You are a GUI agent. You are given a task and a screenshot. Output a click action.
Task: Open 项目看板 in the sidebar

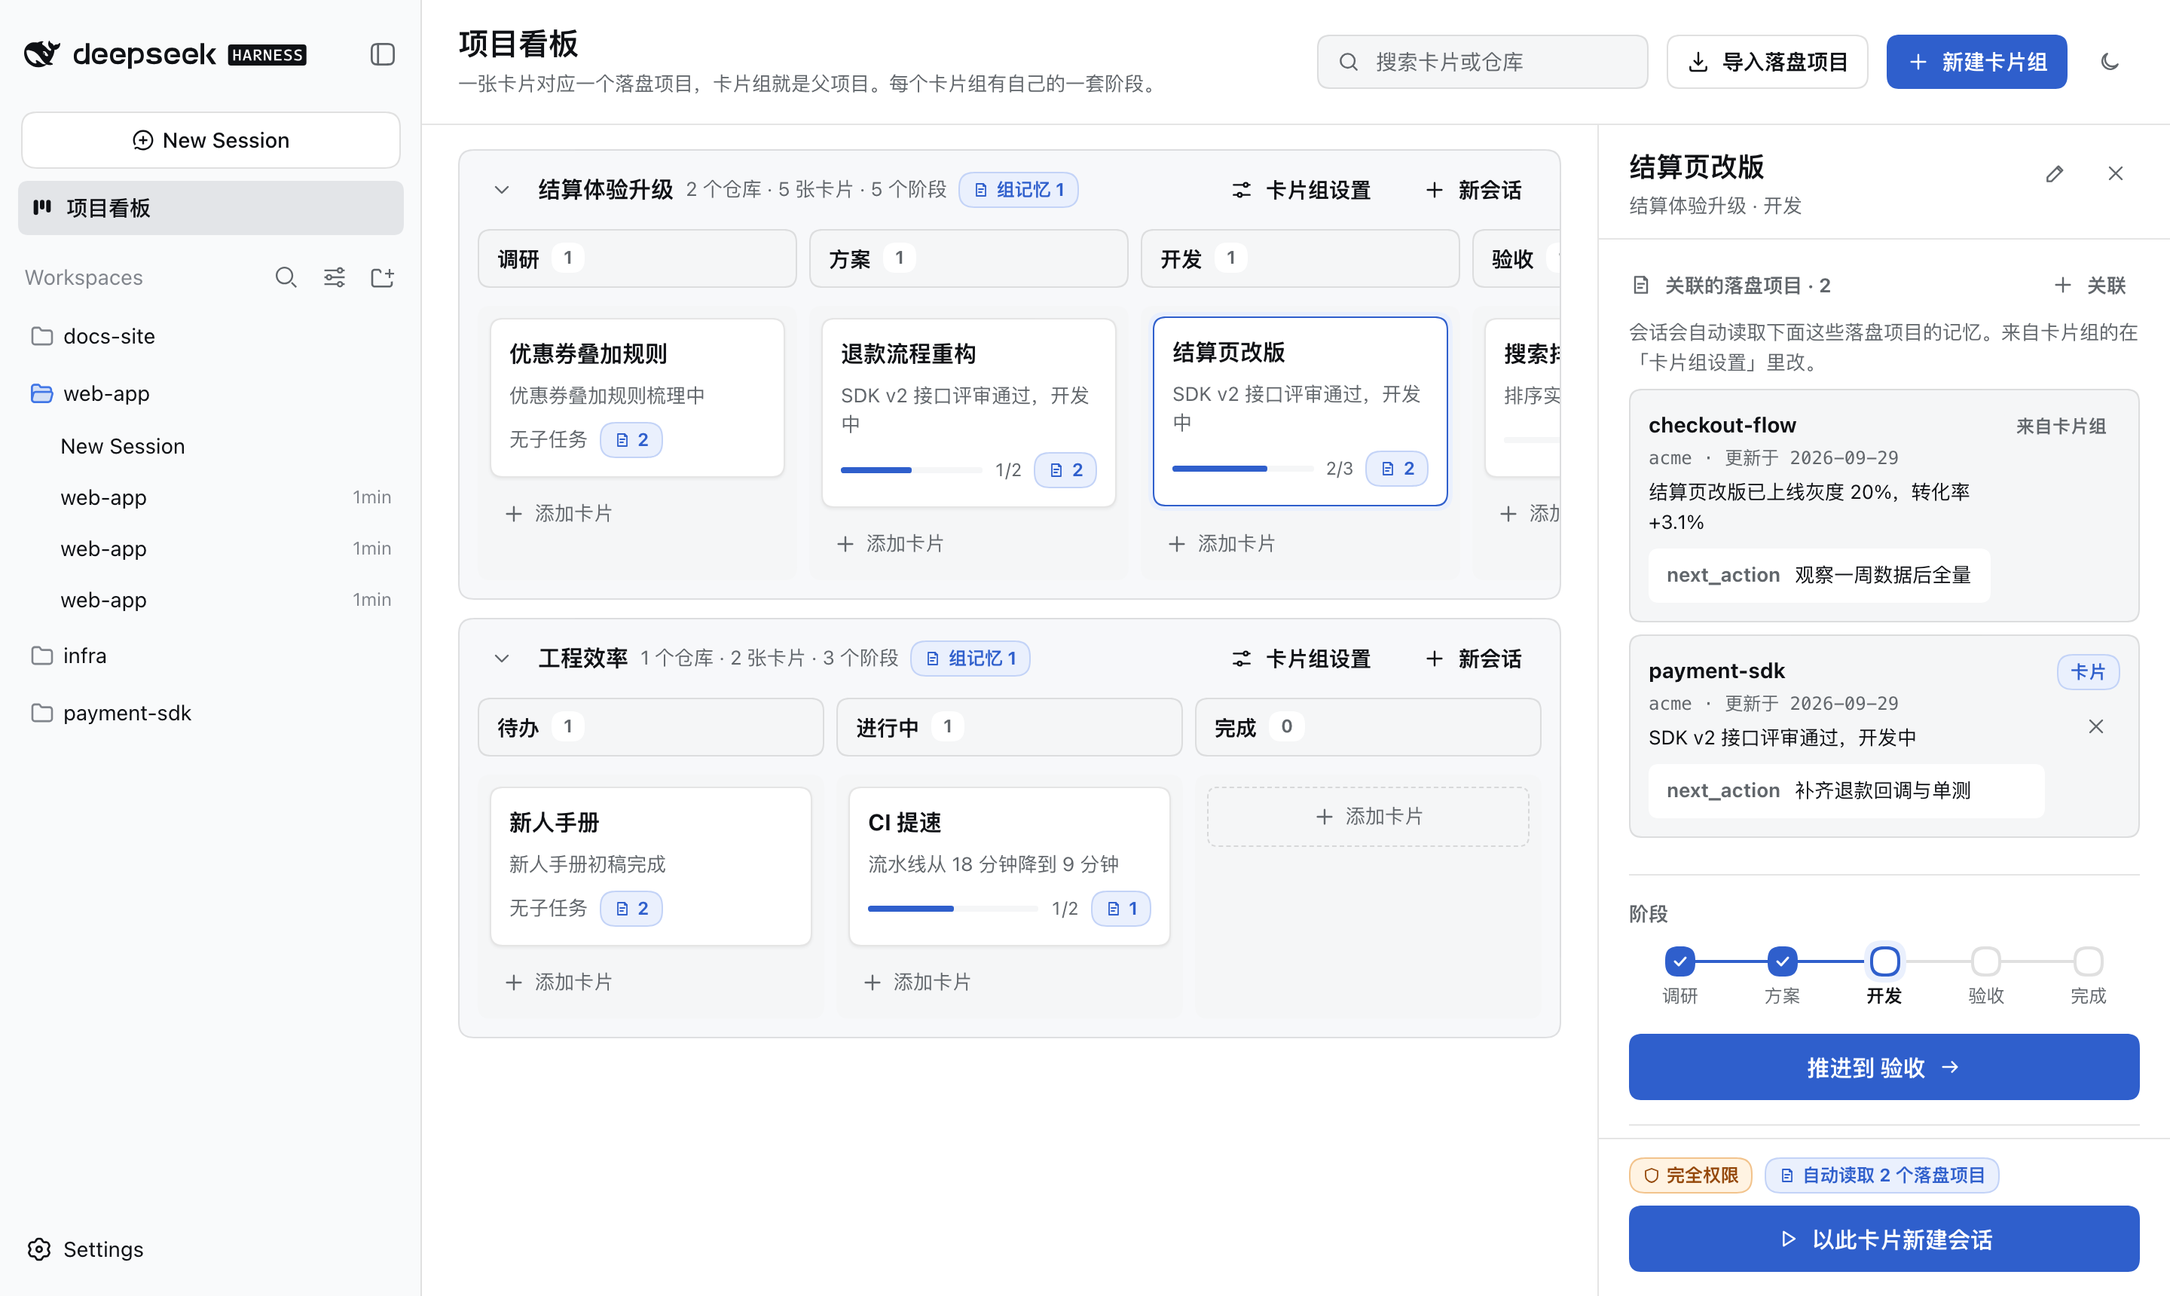pyautogui.click(x=211, y=208)
